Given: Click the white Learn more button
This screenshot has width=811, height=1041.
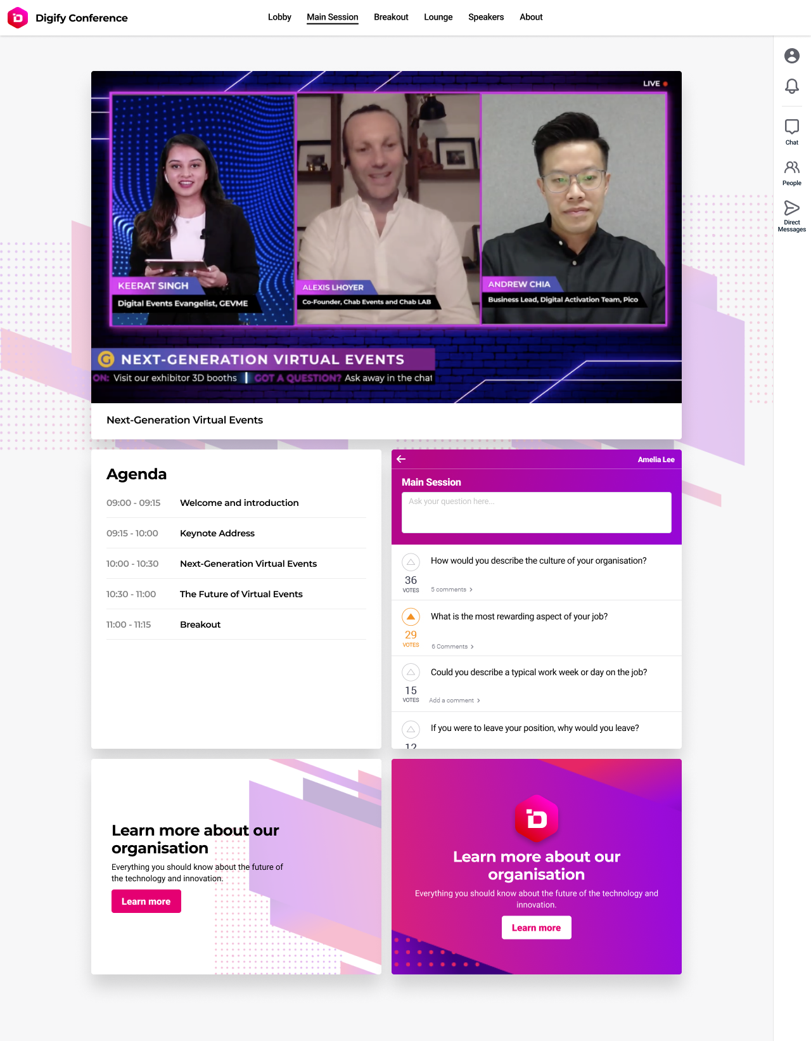Looking at the screenshot, I should (x=537, y=928).
